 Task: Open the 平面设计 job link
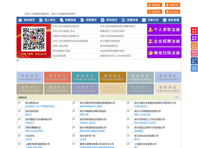30,123
